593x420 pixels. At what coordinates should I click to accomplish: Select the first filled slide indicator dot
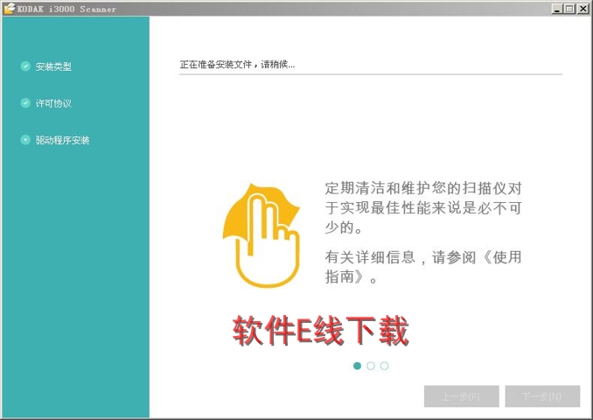pyautogui.click(x=357, y=366)
